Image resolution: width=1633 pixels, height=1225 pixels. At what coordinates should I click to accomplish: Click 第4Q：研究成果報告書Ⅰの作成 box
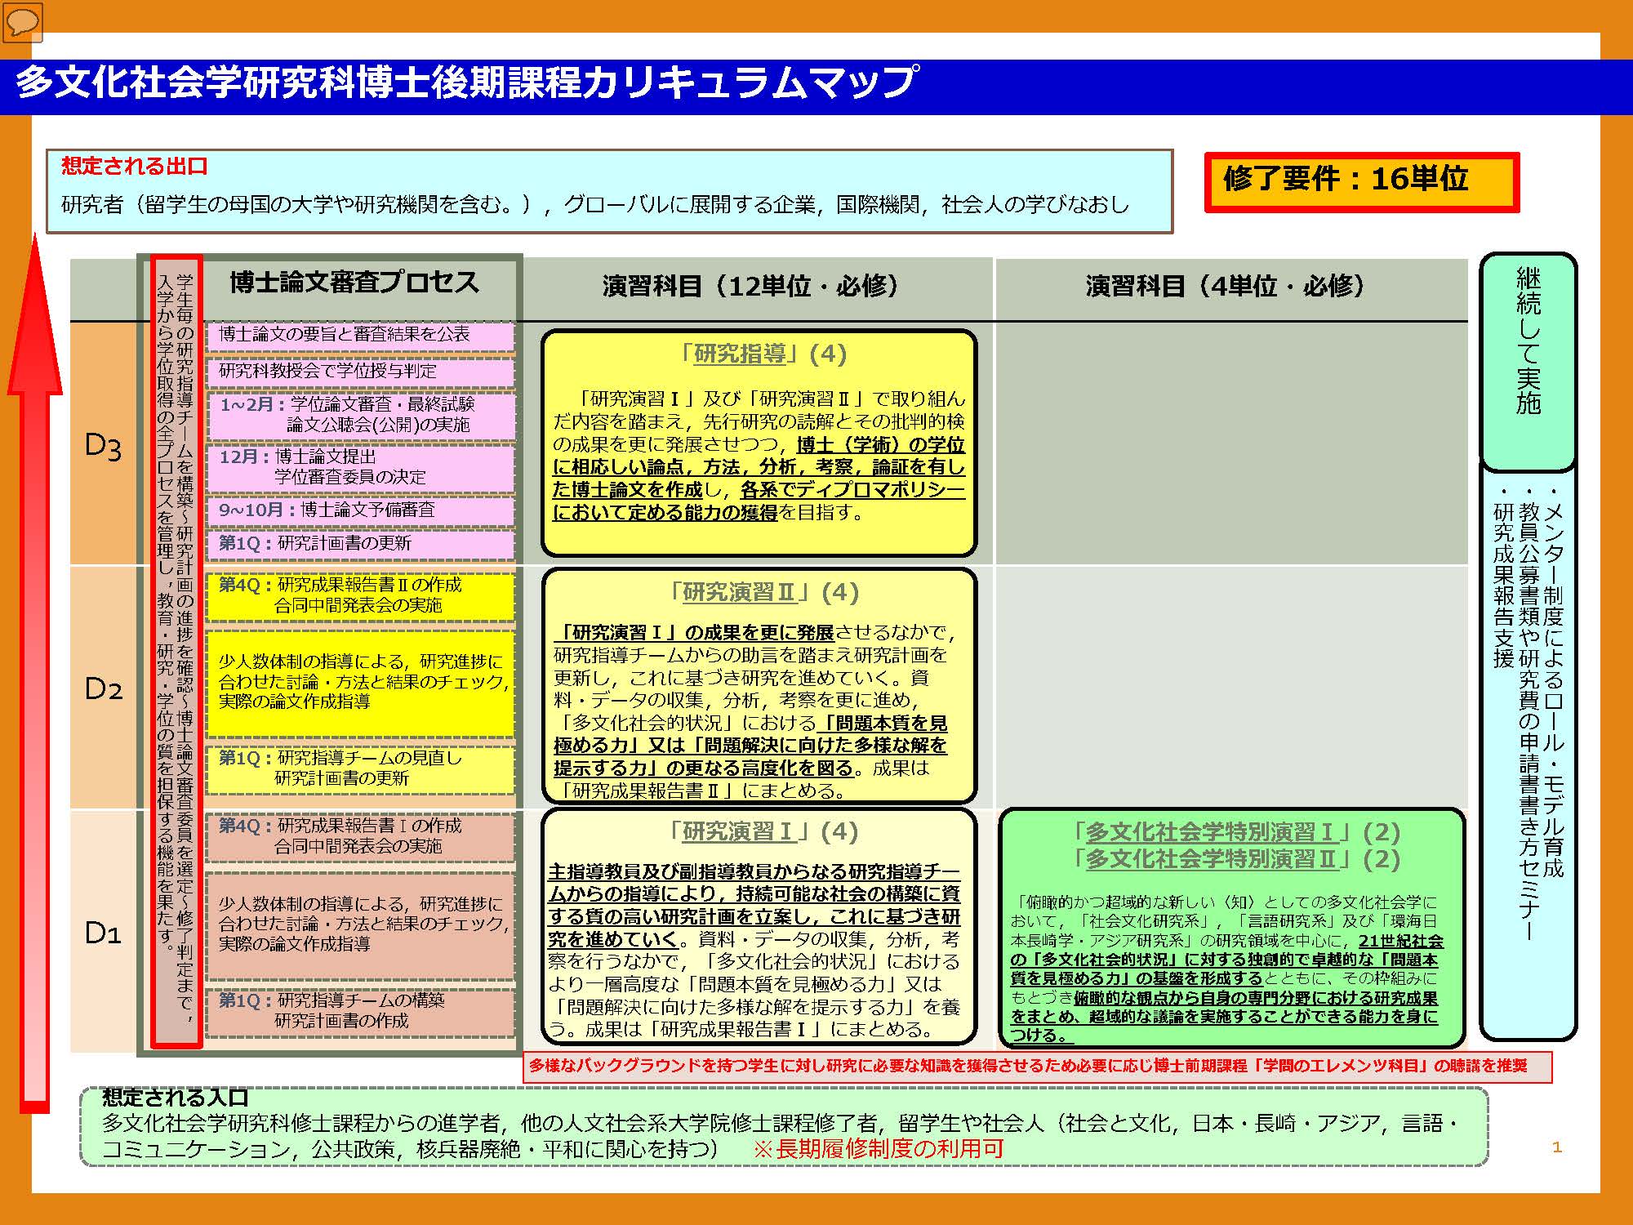(360, 837)
